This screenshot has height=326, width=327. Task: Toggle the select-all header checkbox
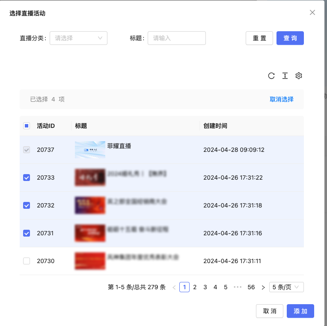click(27, 126)
